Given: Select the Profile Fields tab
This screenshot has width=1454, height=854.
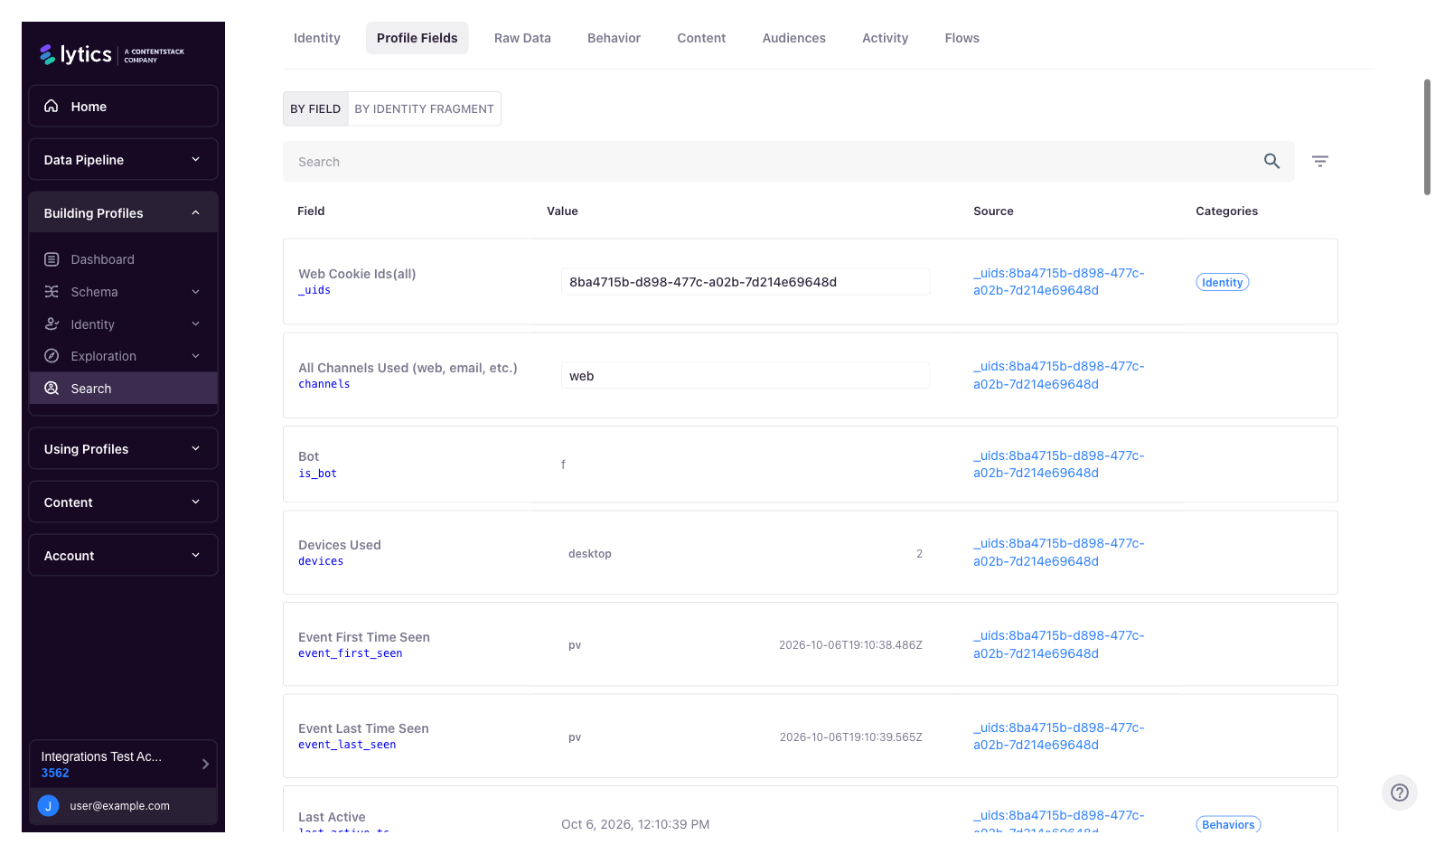Looking at the screenshot, I should [x=417, y=38].
